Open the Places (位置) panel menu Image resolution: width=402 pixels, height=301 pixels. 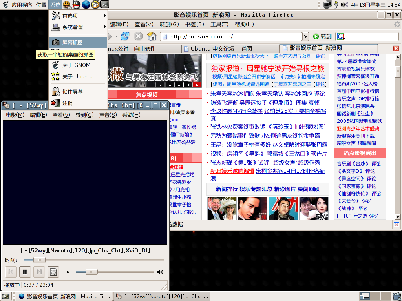point(41,5)
